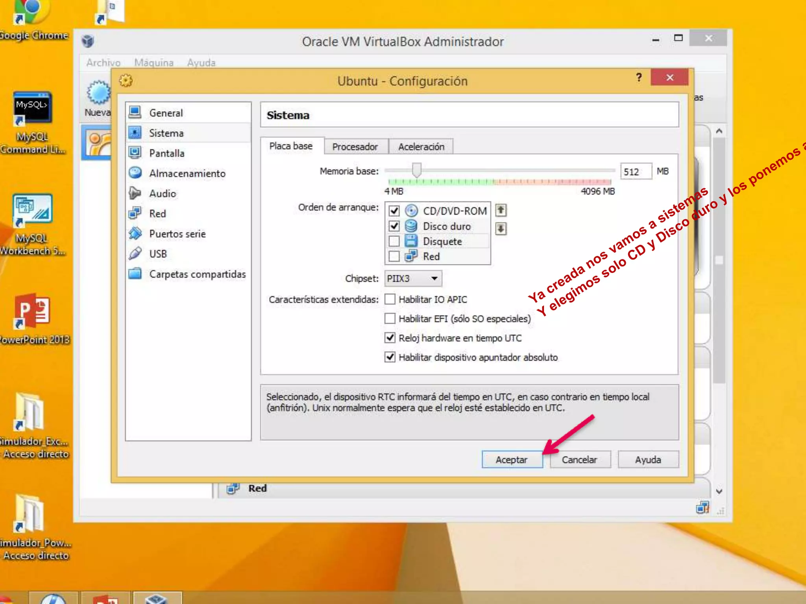Click the Memoria base slider handle
This screenshot has height=604, width=806.
416,170
